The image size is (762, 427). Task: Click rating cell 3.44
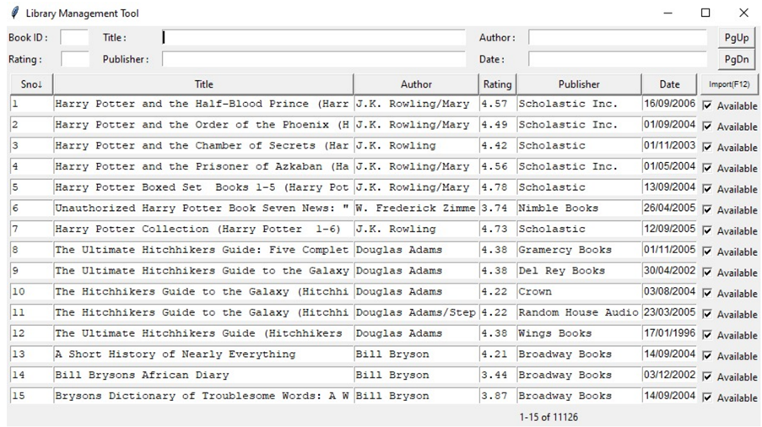coord(498,376)
